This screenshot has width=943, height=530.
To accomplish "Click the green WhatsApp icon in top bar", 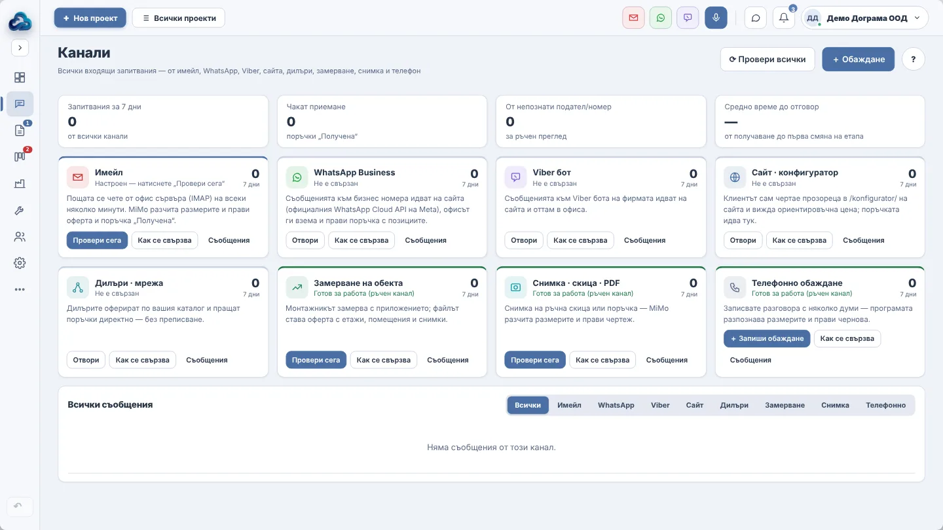I will pos(661,18).
